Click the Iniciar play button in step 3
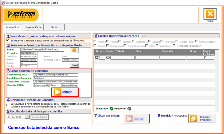 65,92
